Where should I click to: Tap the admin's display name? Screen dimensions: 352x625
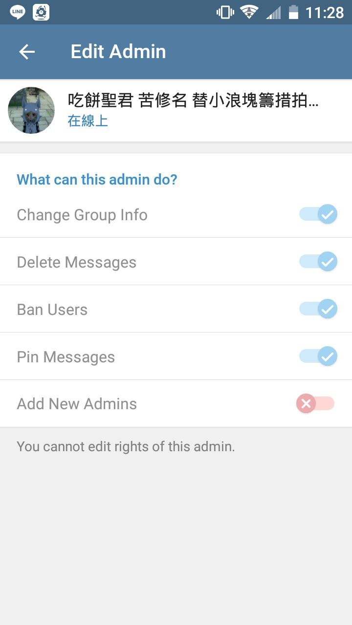pos(193,101)
